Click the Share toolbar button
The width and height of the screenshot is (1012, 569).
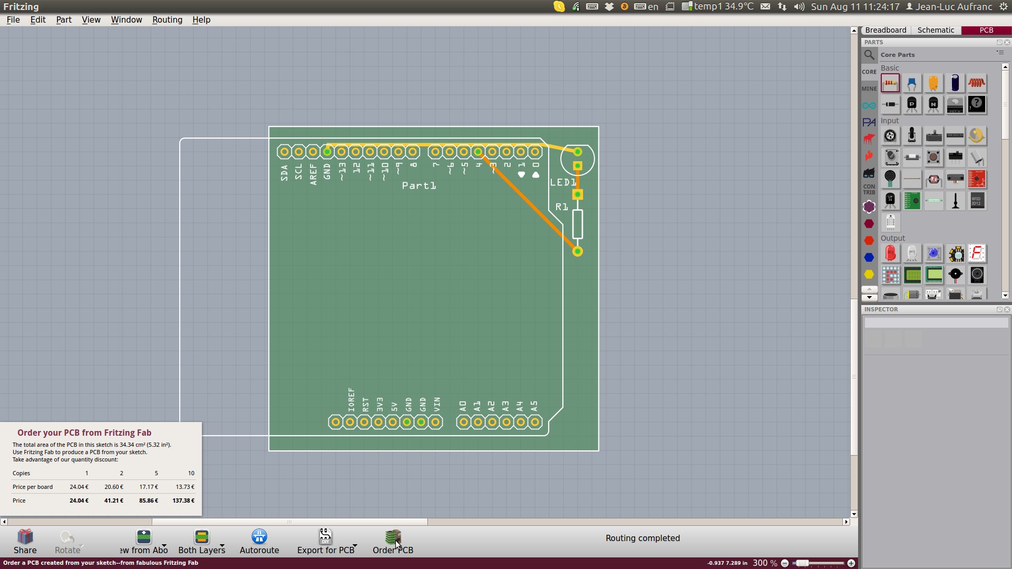(25, 542)
